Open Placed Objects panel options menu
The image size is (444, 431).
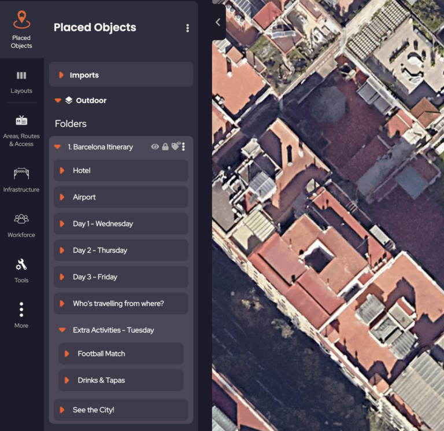click(x=187, y=28)
